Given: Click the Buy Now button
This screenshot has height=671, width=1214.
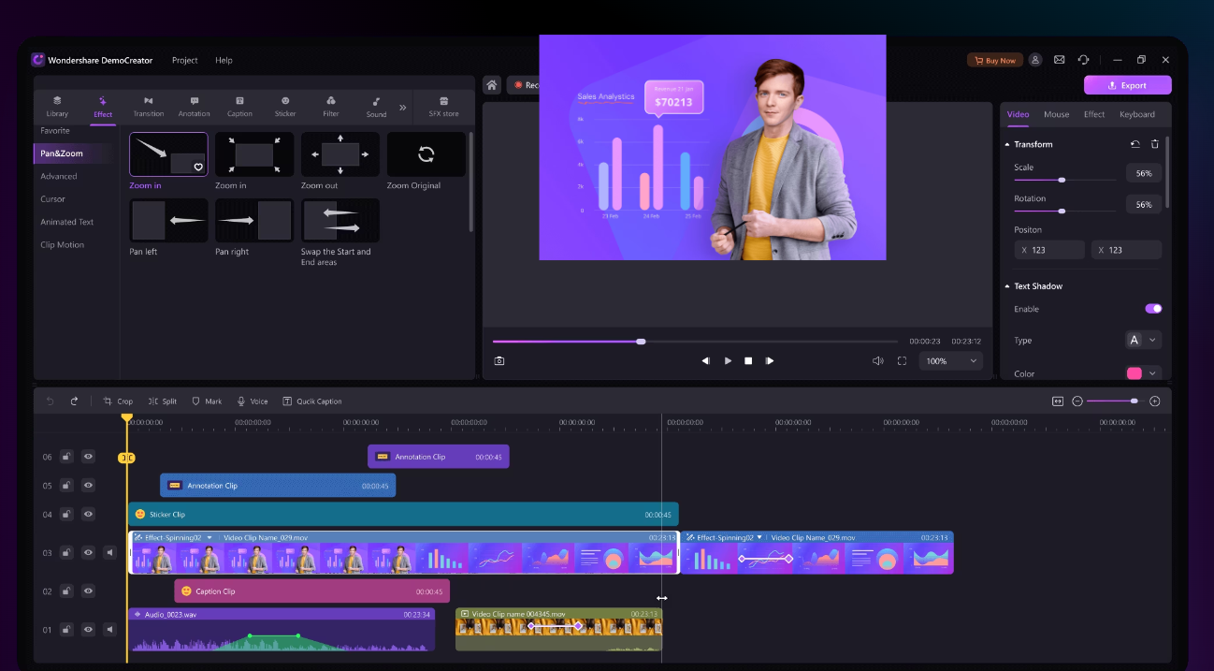Looking at the screenshot, I should click(994, 59).
